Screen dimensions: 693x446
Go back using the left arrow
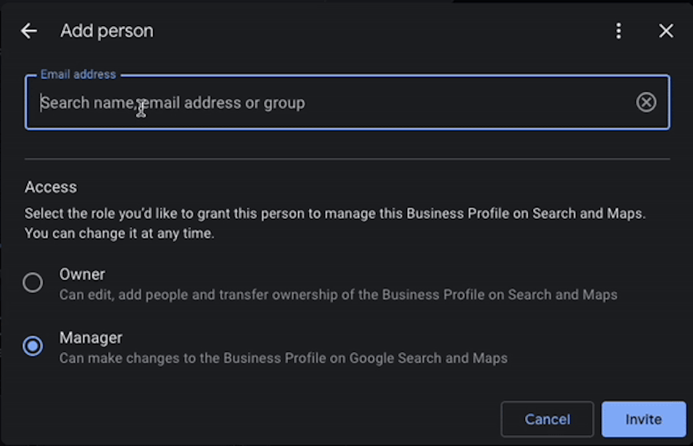29,31
